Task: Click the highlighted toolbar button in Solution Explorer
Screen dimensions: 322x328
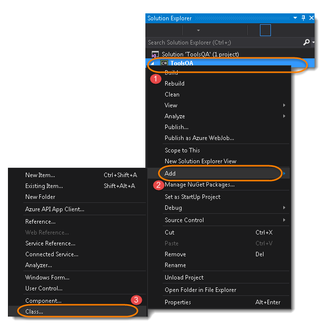Action: point(265,30)
